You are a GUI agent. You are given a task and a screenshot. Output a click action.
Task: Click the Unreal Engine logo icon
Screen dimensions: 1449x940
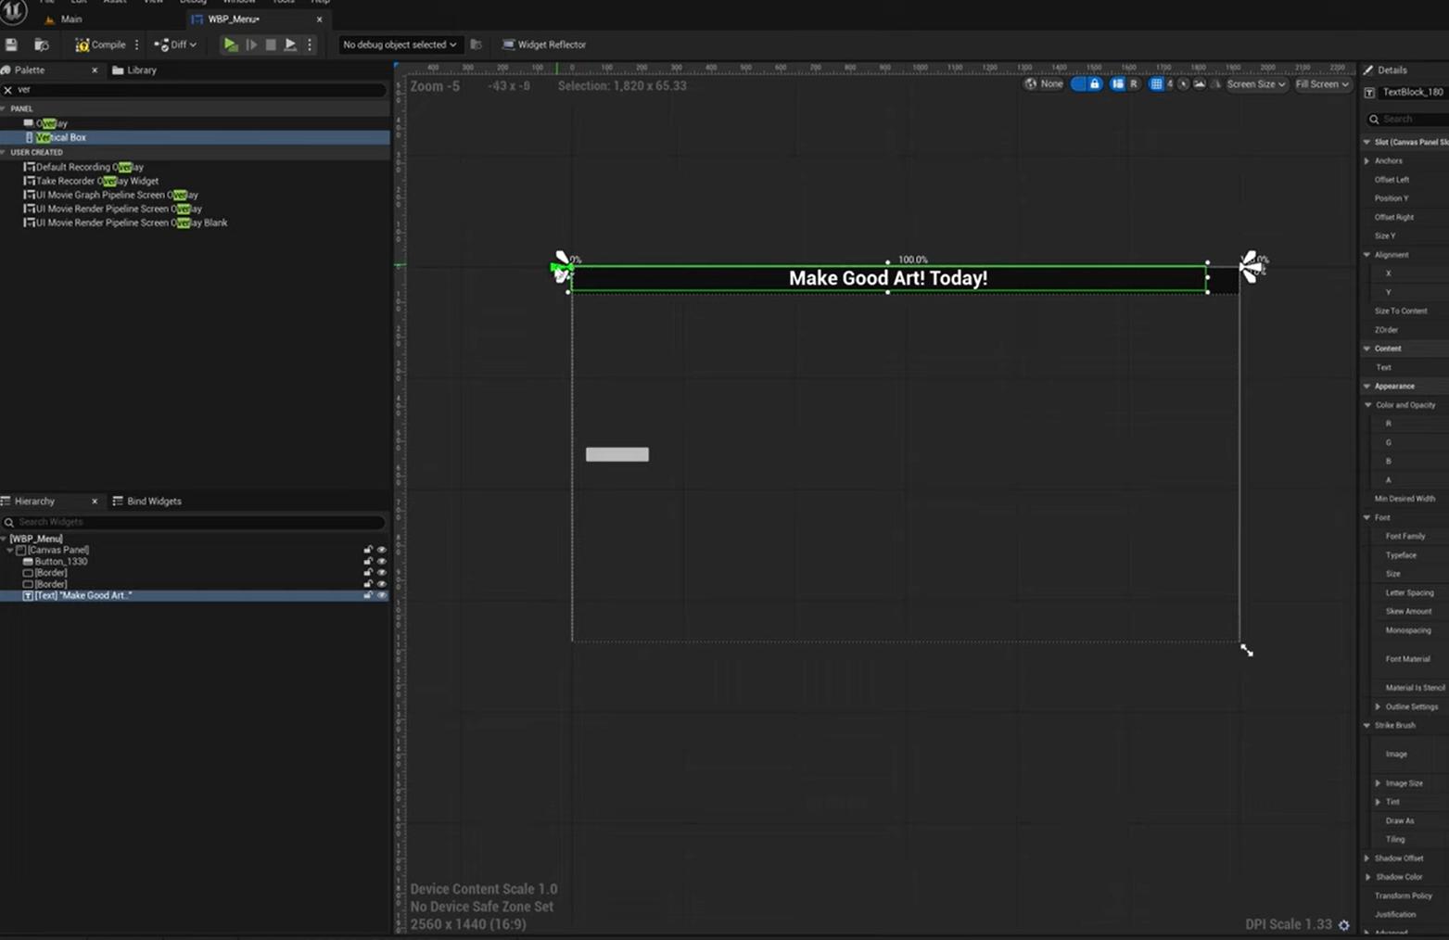[x=13, y=11]
